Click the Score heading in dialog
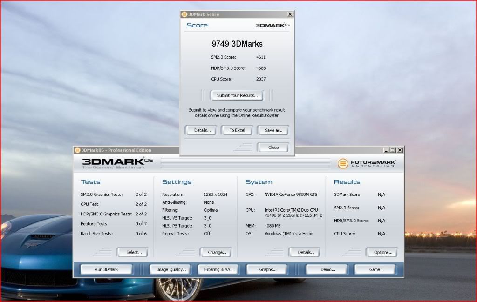477x302 pixels. (197, 25)
